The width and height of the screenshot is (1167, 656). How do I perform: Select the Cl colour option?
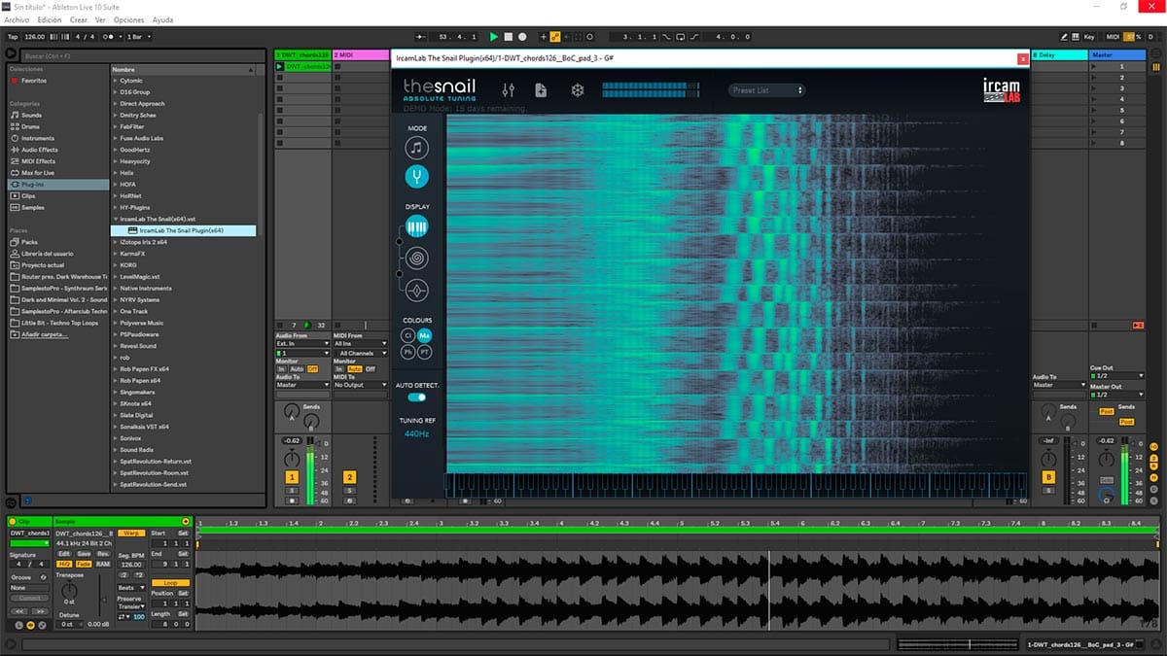408,335
